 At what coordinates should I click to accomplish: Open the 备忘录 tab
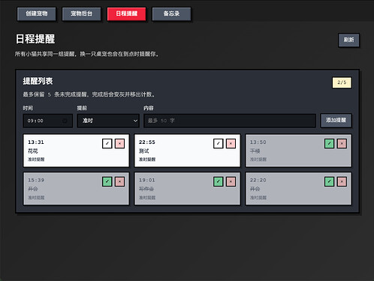[171, 13]
